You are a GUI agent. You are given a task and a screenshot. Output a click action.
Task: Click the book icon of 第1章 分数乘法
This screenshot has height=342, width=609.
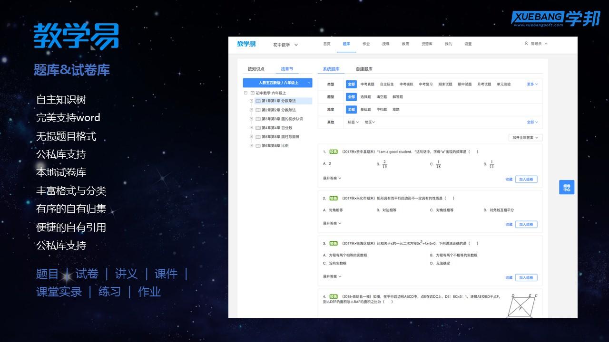[258, 101]
